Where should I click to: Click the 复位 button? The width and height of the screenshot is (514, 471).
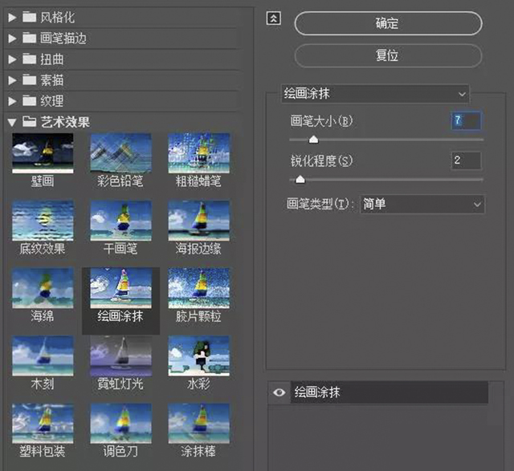(388, 55)
